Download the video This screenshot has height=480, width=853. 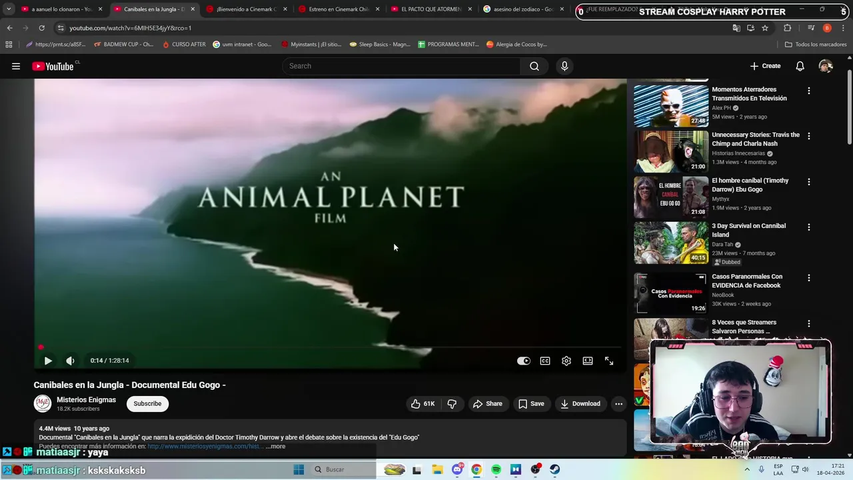pyautogui.click(x=580, y=403)
